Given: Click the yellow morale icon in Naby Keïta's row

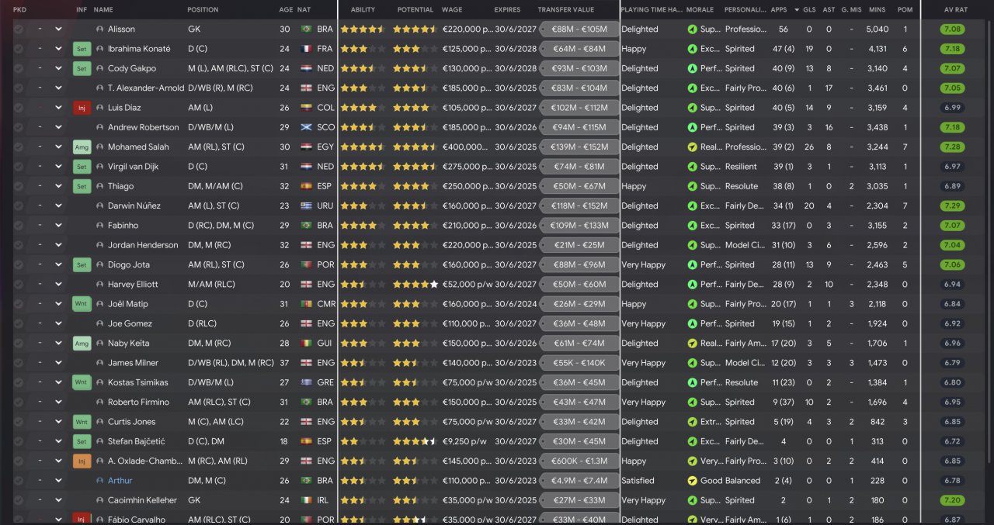Looking at the screenshot, I should pyautogui.click(x=693, y=343).
